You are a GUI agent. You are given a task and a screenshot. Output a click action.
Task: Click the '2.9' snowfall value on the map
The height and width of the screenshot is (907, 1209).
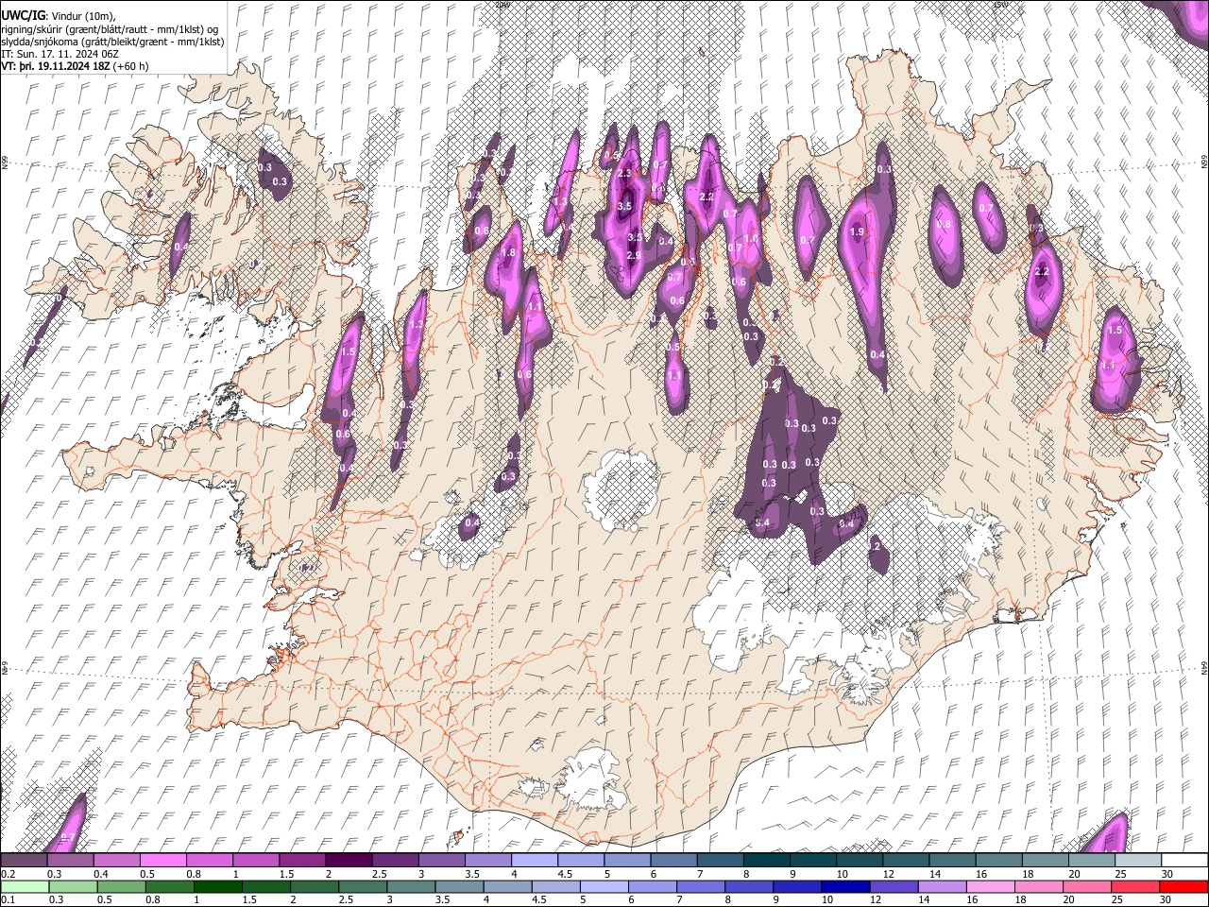[x=634, y=256]
